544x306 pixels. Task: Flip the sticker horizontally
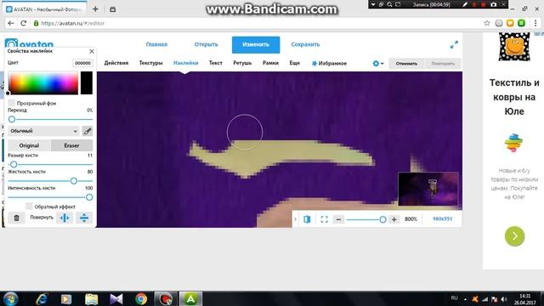point(65,218)
